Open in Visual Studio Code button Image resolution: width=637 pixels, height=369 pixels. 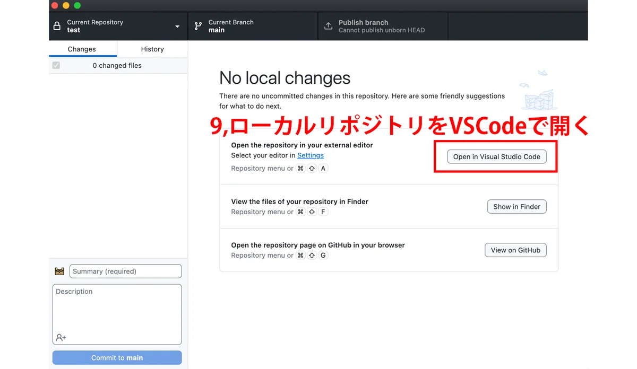pos(497,156)
